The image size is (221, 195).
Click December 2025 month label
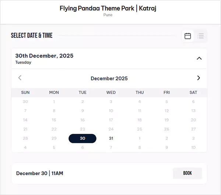click(109, 78)
